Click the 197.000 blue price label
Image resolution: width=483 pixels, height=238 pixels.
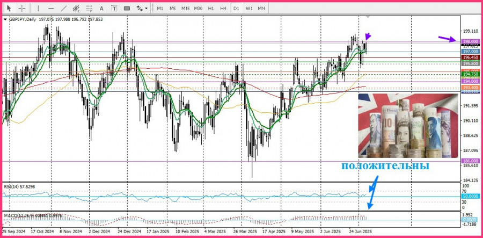point(470,52)
